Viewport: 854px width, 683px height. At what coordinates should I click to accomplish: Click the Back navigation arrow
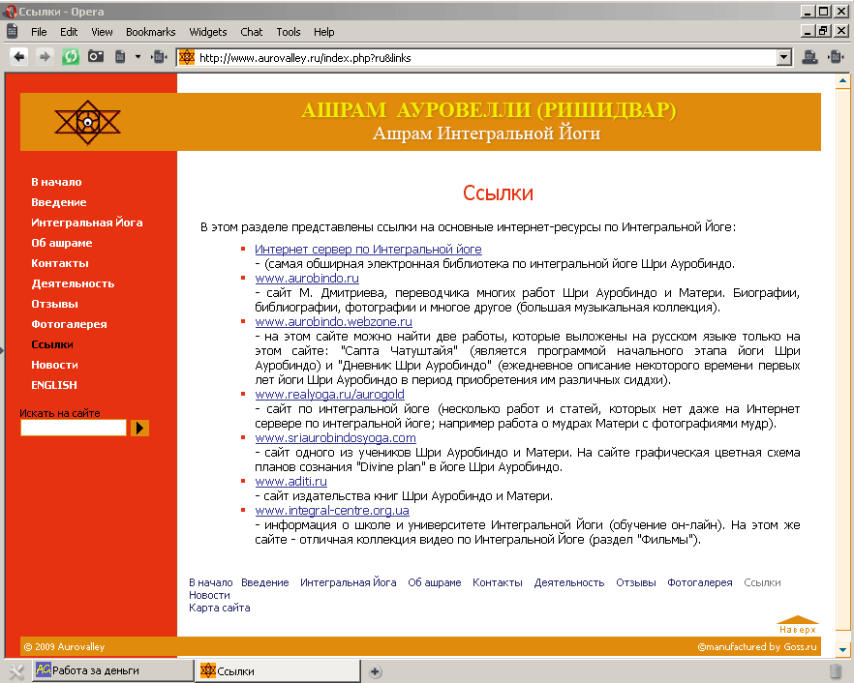coord(18,57)
